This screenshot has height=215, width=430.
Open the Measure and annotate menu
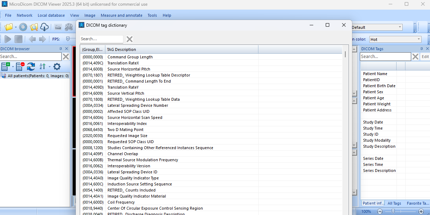(121, 15)
